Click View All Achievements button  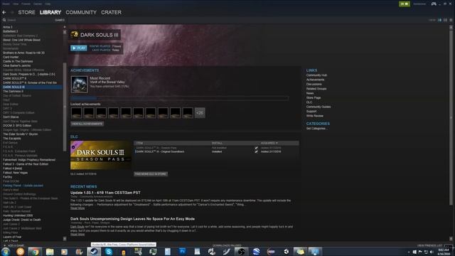click(87, 124)
